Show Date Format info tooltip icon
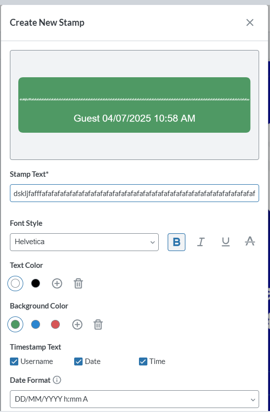Image resolution: width=270 pixels, height=412 pixels. [x=57, y=380]
